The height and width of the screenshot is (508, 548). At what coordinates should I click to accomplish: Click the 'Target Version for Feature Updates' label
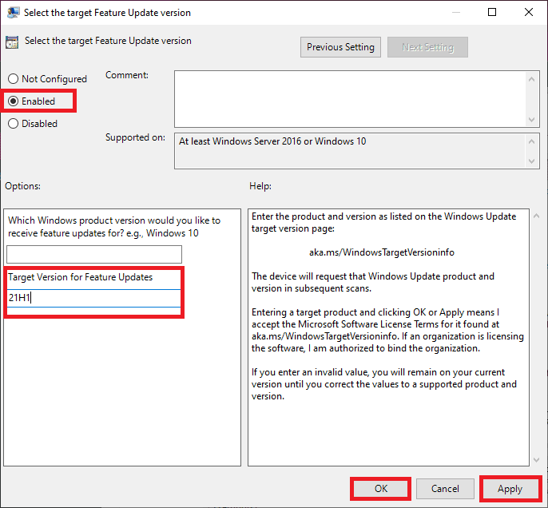click(81, 277)
